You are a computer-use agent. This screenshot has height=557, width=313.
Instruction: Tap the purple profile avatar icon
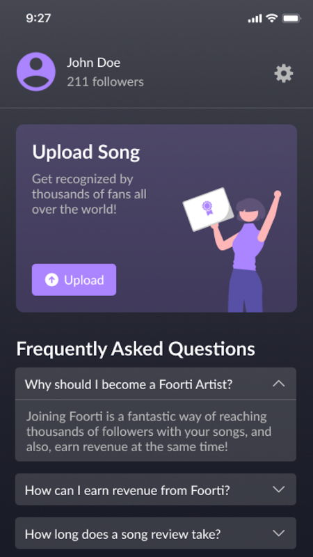point(36,72)
